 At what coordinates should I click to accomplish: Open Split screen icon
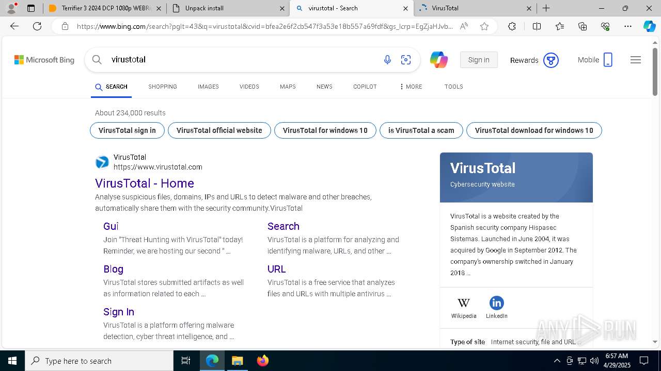pos(537,26)
